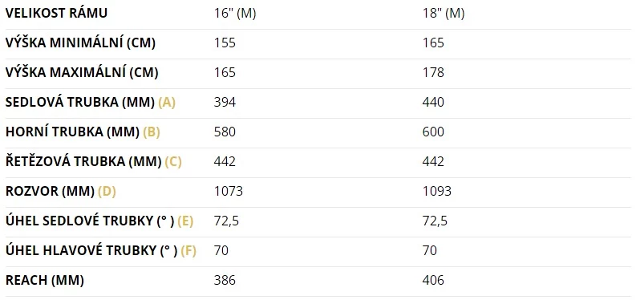The image size is (636, 300).
Task: Select the value 1093 in Rozvor row
Action: 437,192
